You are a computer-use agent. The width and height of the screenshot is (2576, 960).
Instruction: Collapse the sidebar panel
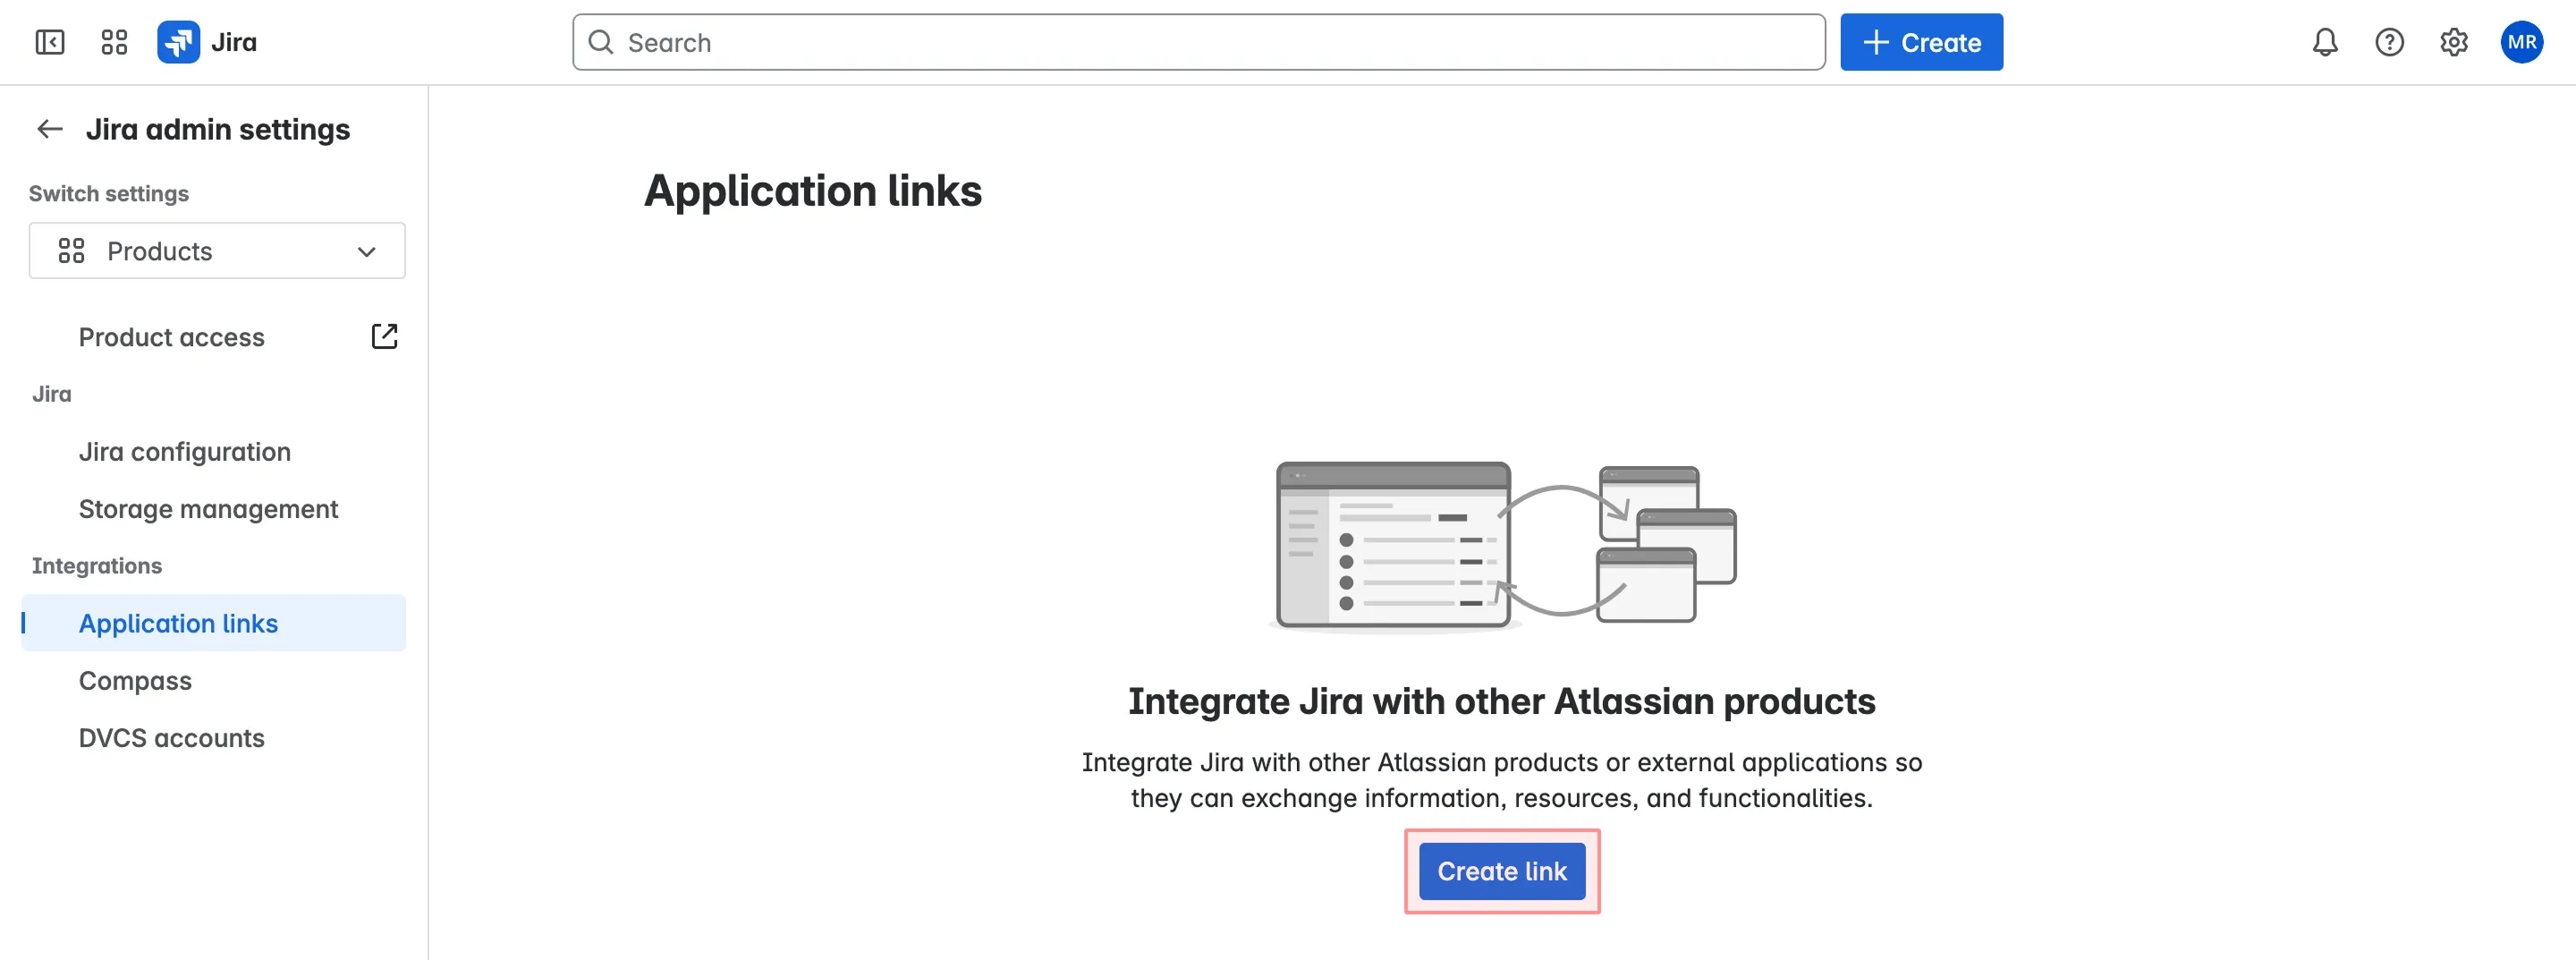50,42
